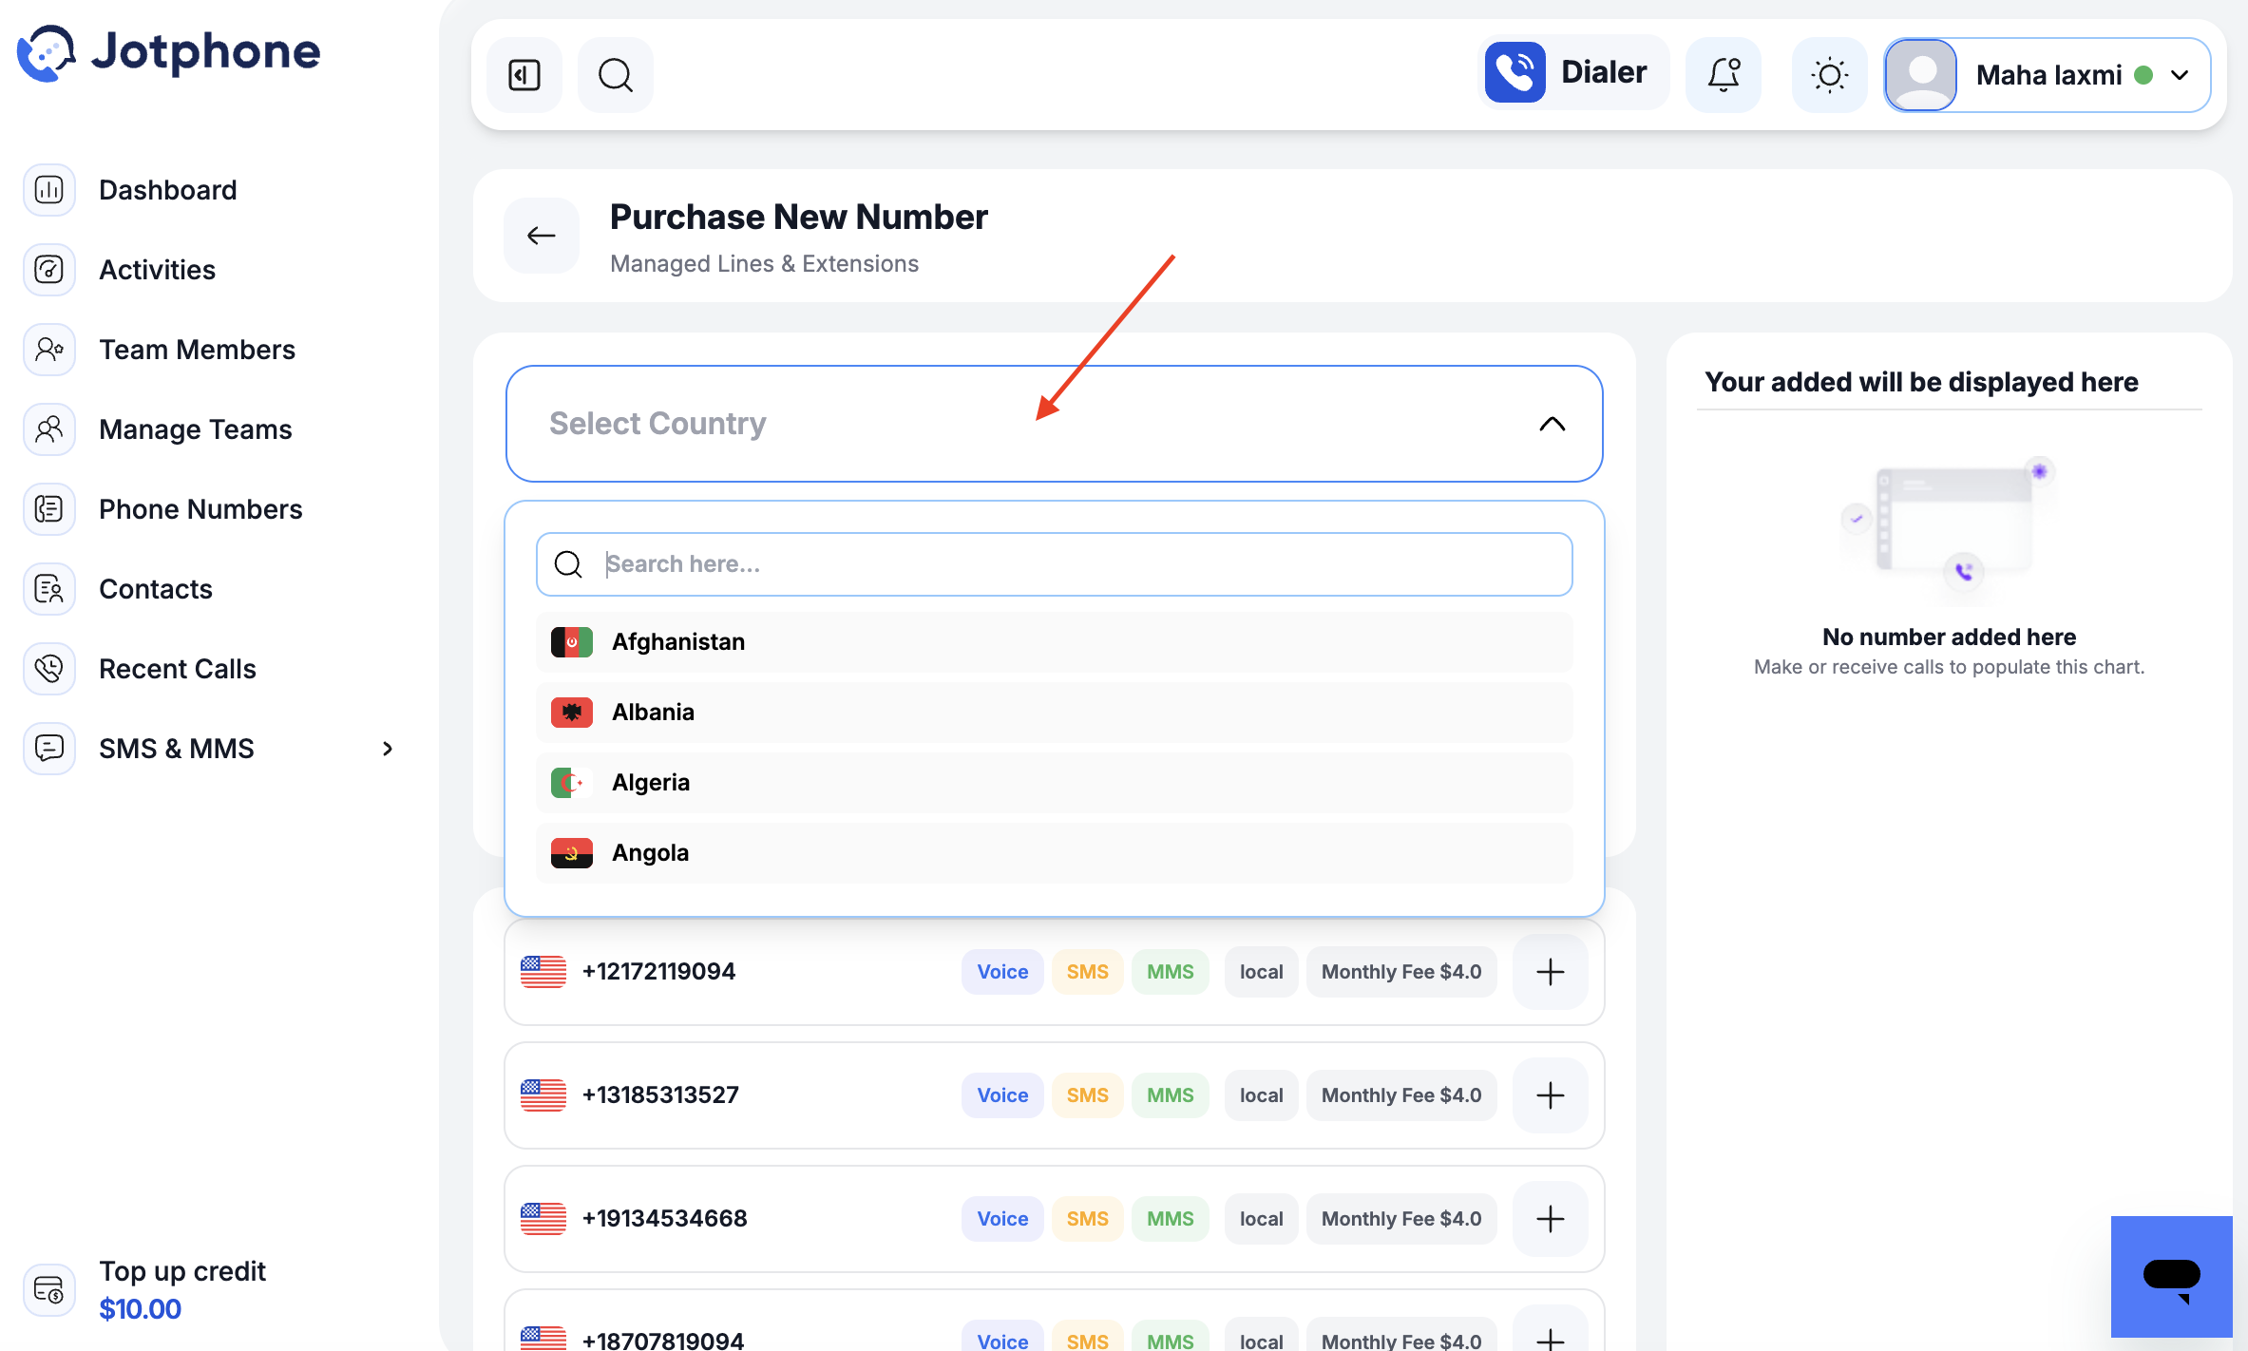Add number +13185313527 with plus icon
The image size is (2248, 1351).
pos(1551,1095)
